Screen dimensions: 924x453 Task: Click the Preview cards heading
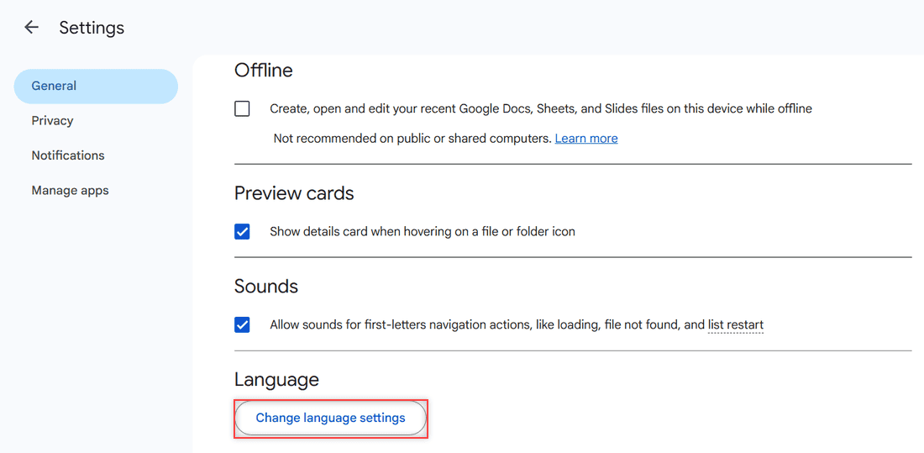[x=294, y=192]
